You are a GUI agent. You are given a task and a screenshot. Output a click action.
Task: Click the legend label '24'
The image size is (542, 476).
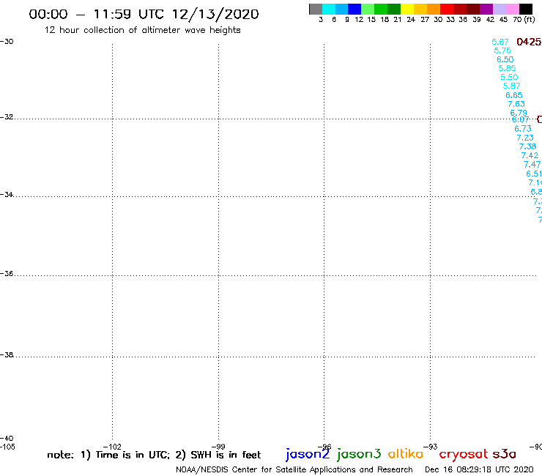(x=411, y=20)
